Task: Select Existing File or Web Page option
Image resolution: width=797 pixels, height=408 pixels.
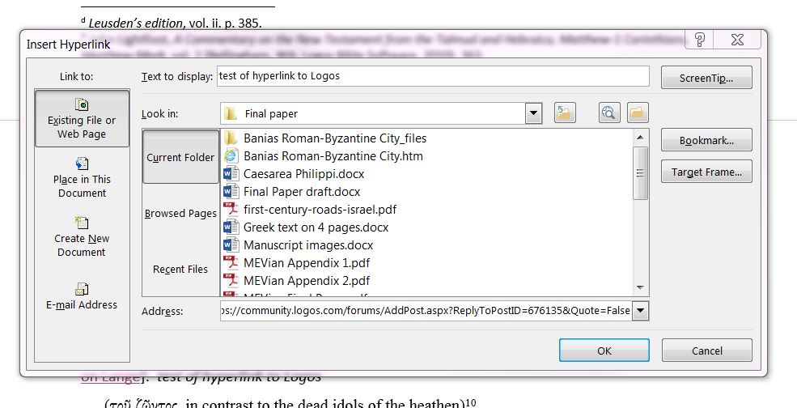Action: point(82,118)
